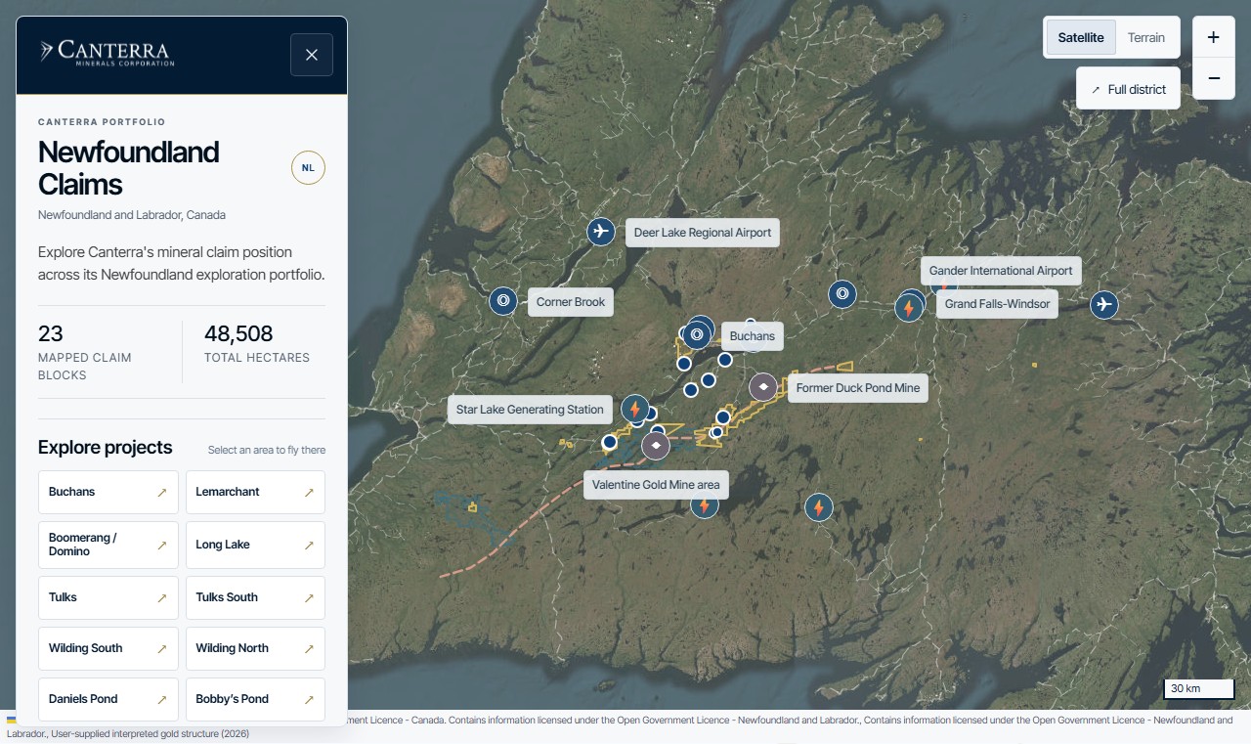Open the Lemarchant project area
Image resolution: width=1251 pixels, height=744 pixels.
click(x=255, y=492)
